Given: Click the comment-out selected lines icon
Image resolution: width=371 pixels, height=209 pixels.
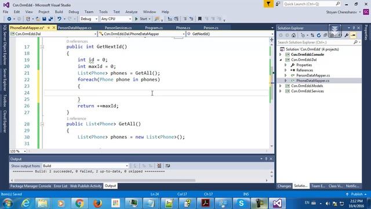Looking at the screenshot, I should [x=185, y=19].
